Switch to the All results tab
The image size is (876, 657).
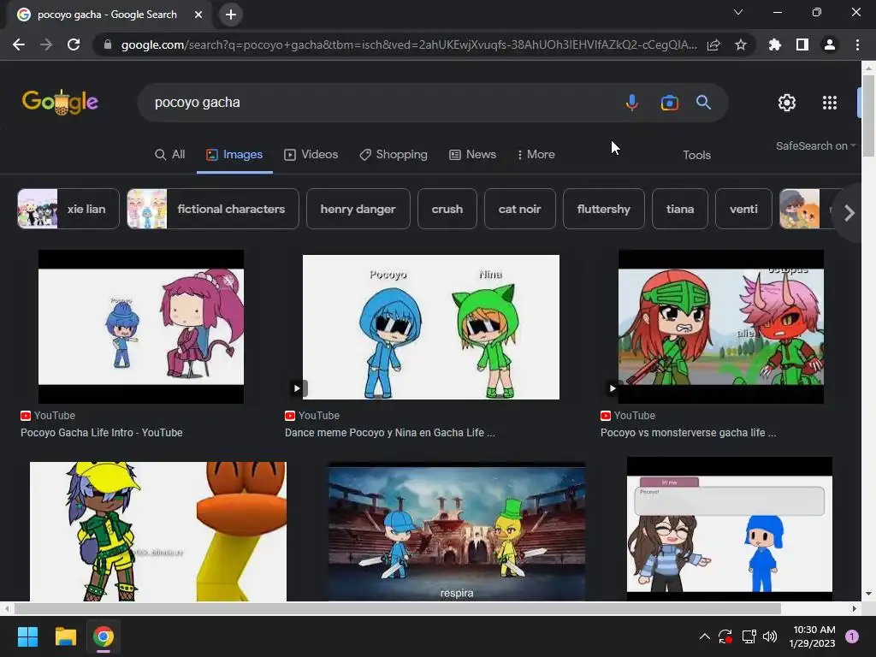(x=170, y=155)
